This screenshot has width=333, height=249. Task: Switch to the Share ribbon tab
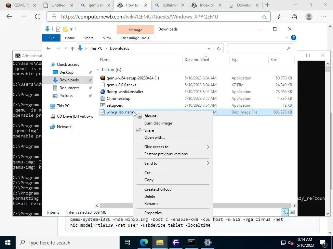pos(89,38)
